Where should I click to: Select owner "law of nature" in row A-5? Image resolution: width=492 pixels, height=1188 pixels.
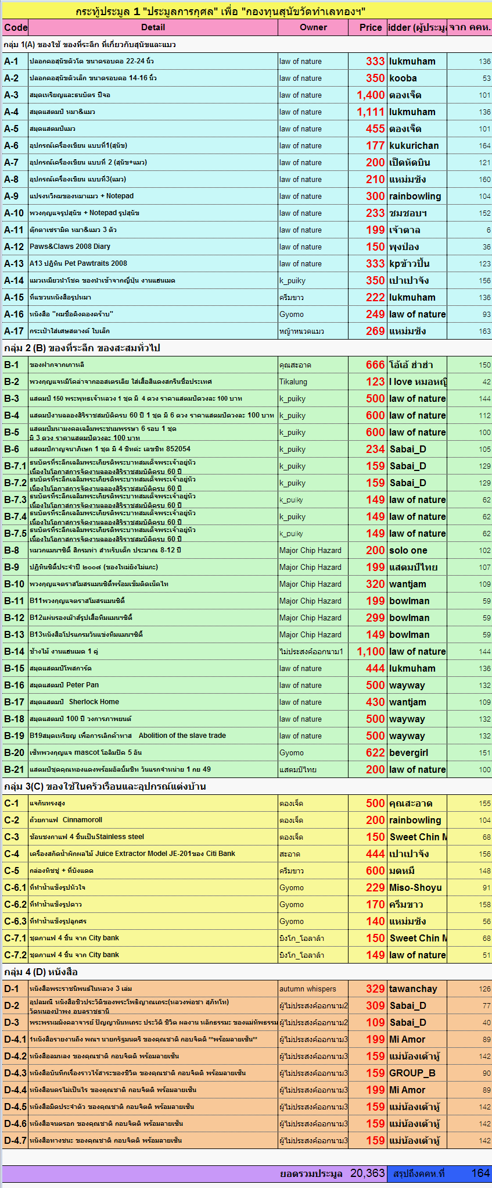pyautogui.click(x=300, y=129)
